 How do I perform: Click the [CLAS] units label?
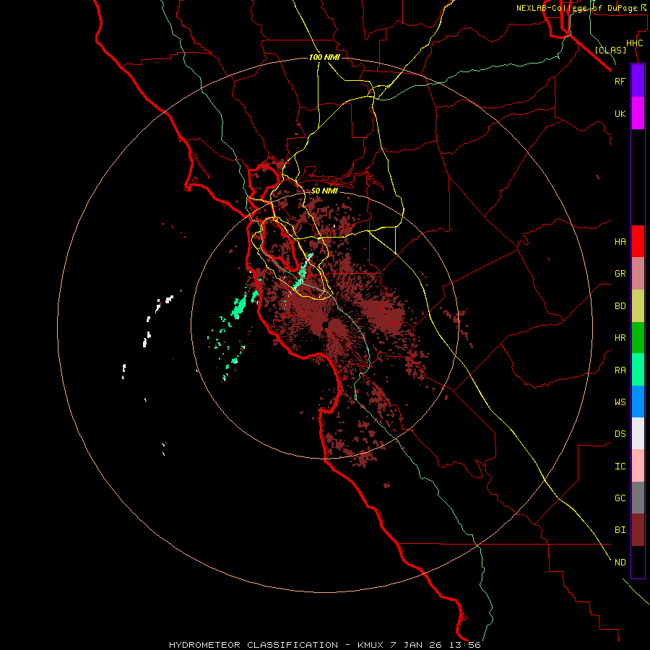click(x=610, y=50)
